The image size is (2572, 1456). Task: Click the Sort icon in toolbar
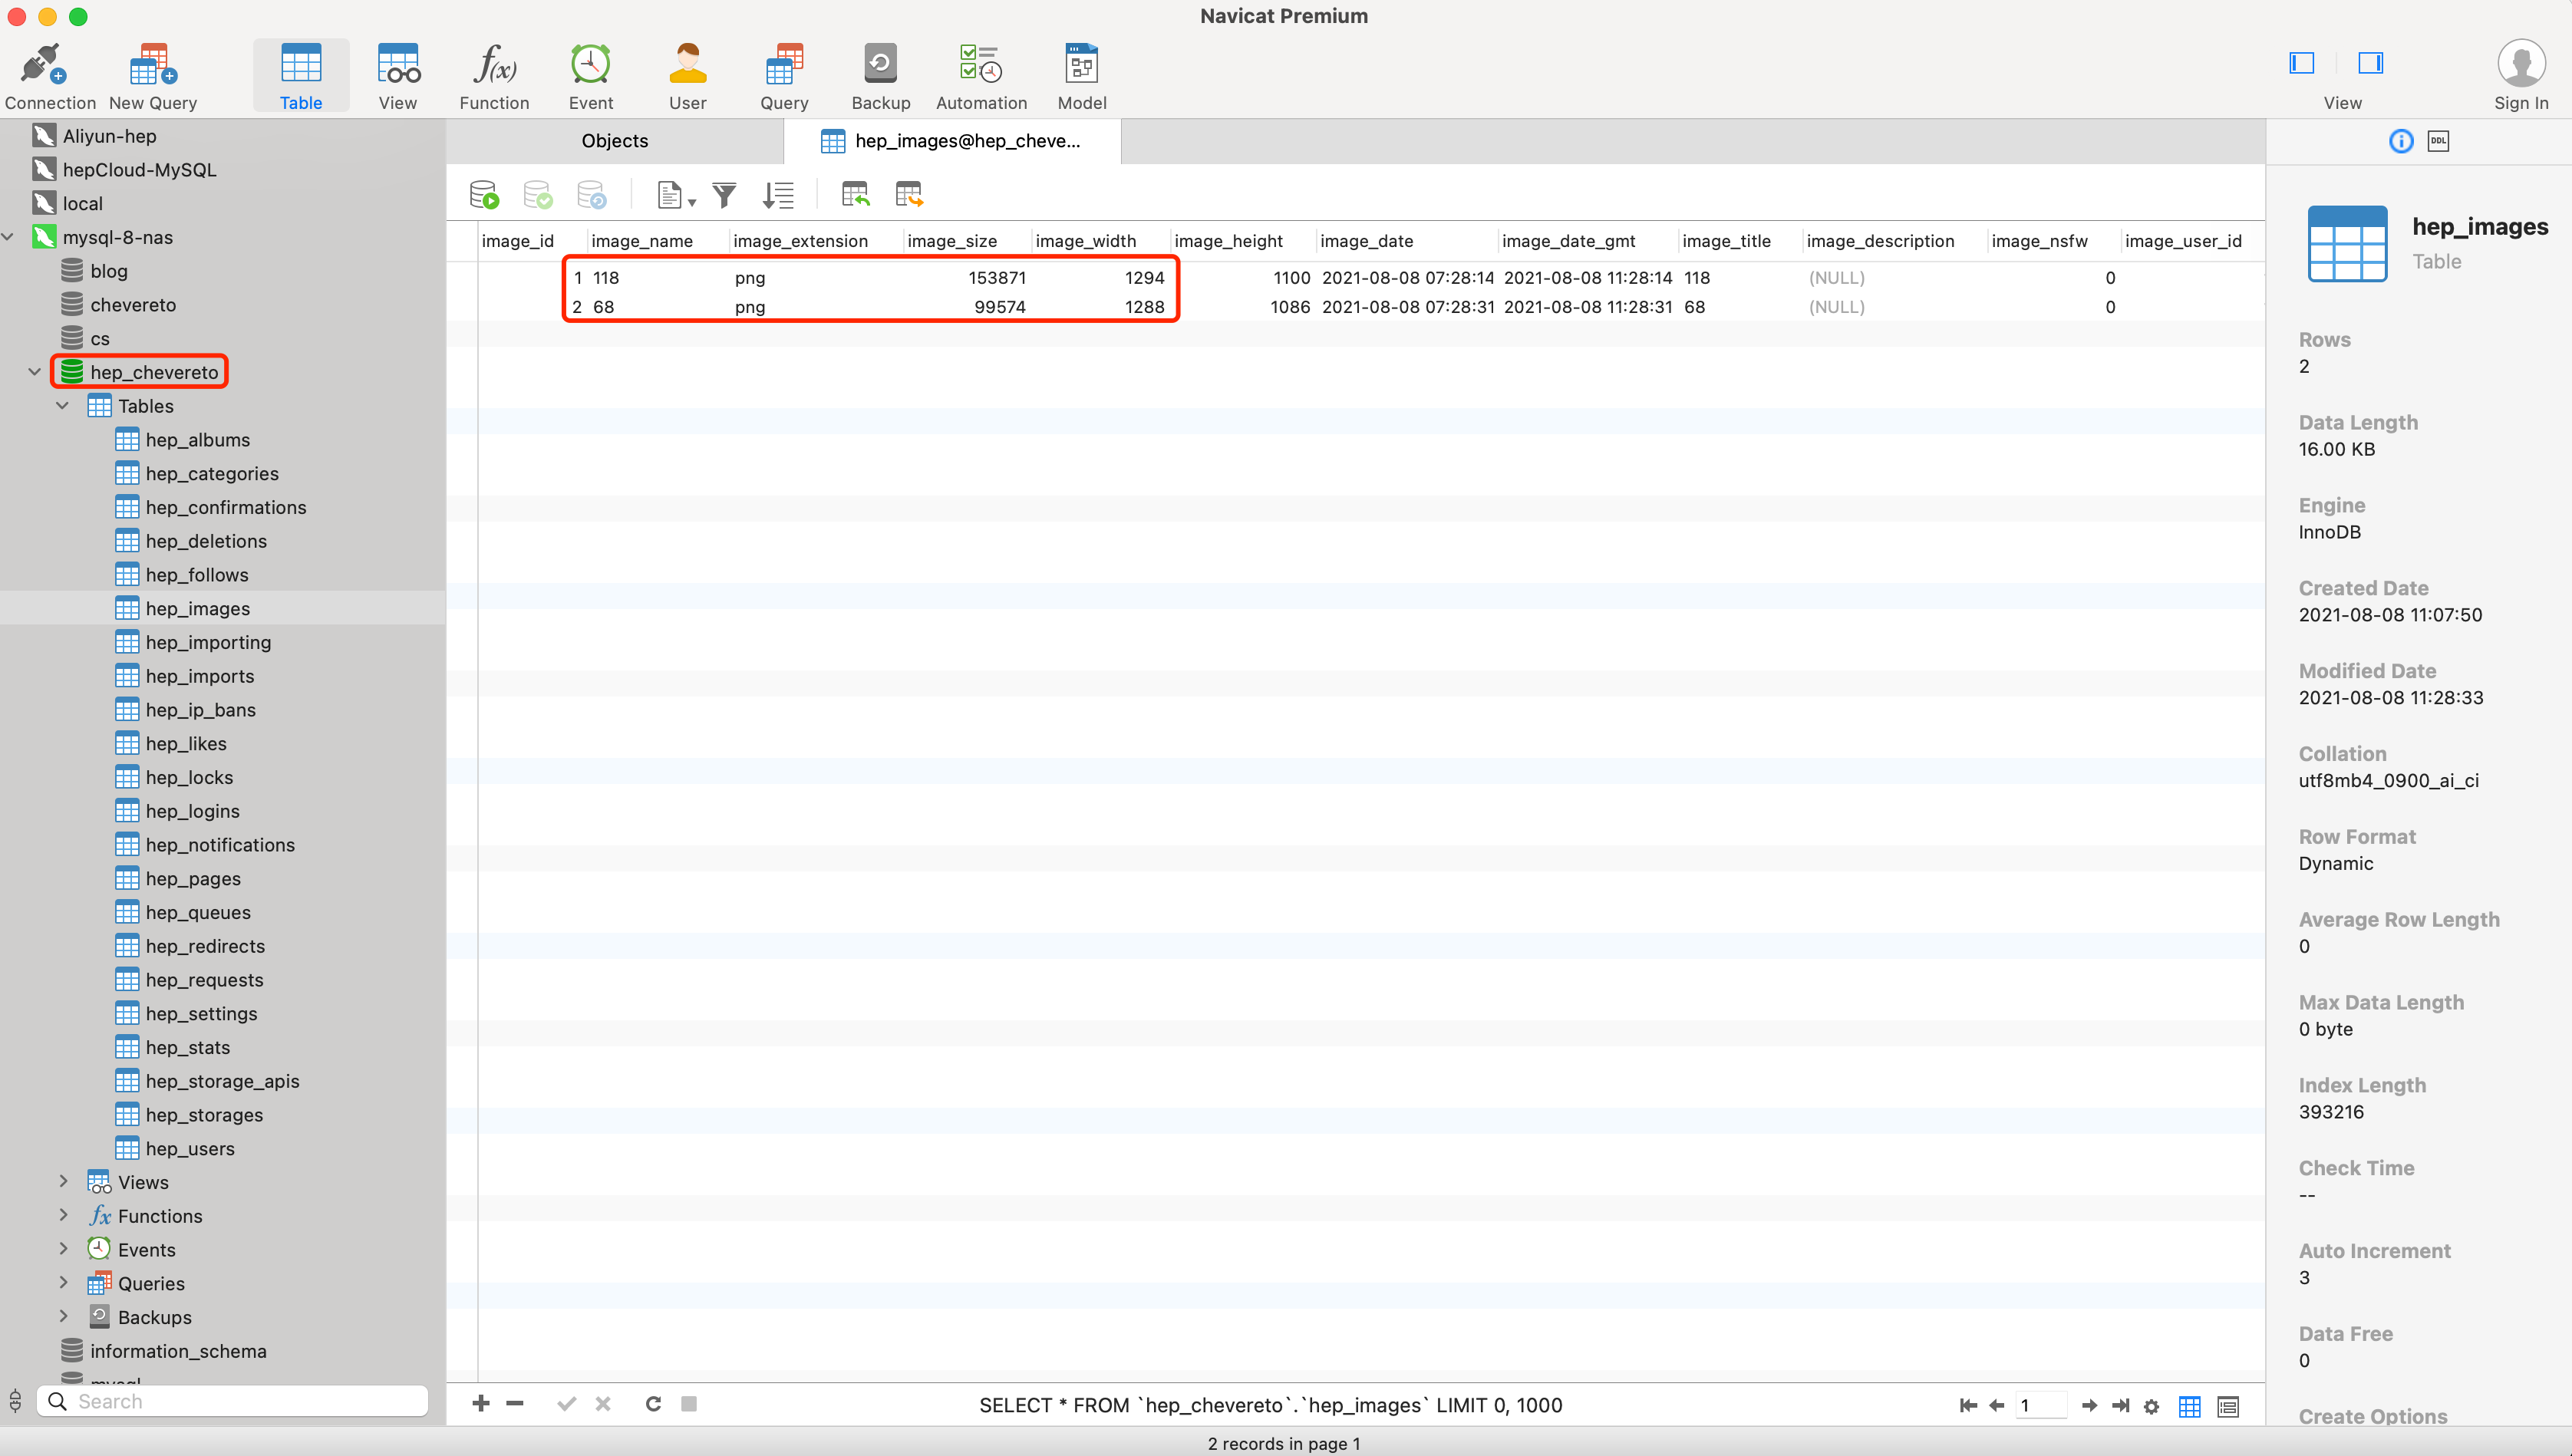778,195
